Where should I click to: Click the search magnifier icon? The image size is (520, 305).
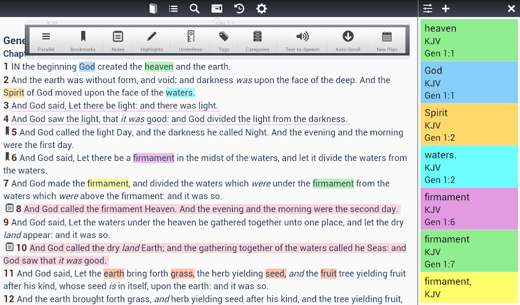coord(194,8)
